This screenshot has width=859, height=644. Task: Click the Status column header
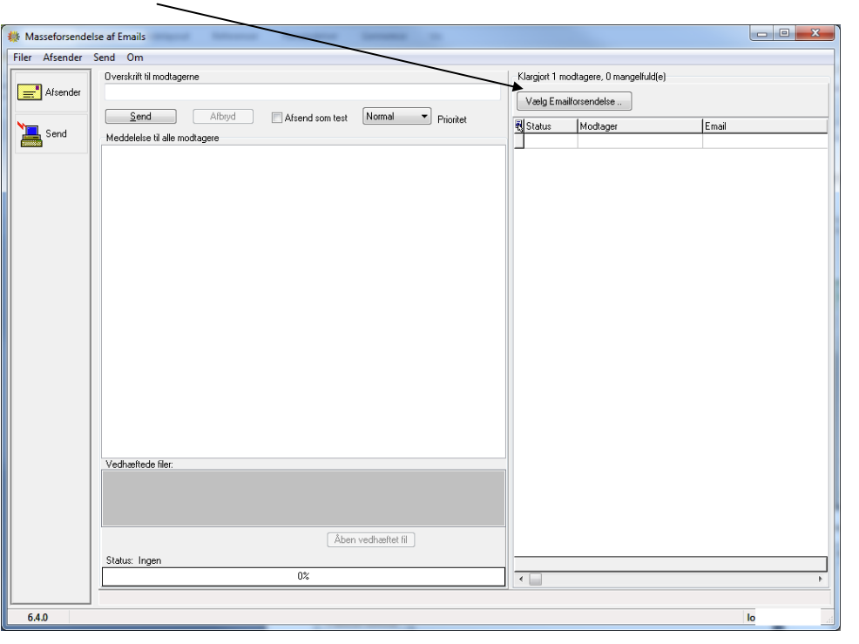point(551,126)
